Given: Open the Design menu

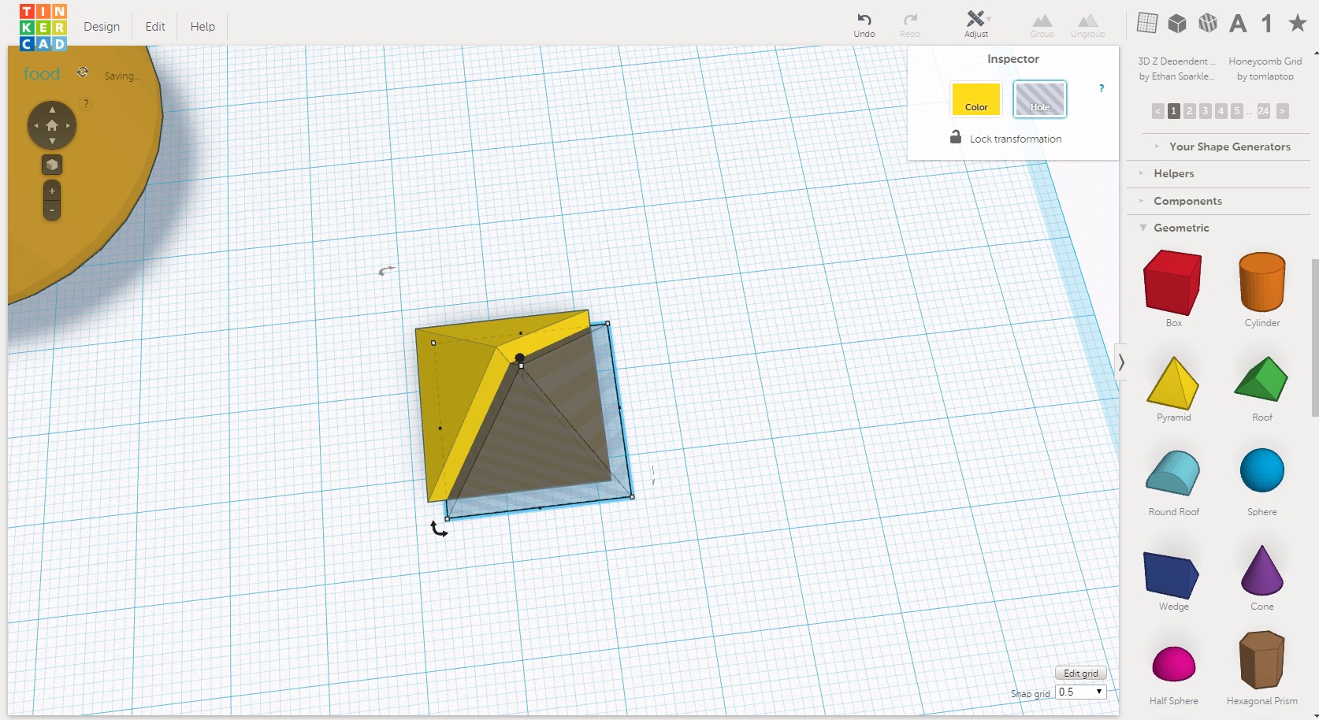Looking at the screenshot, I should click(102, 26).
